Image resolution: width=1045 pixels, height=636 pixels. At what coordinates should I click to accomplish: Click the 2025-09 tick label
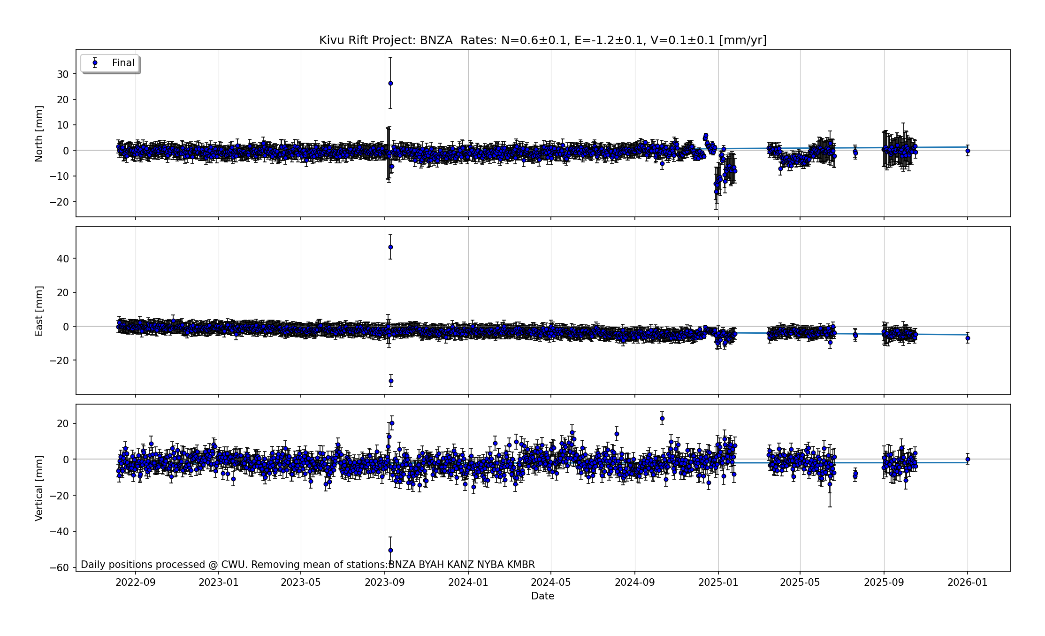pos(884,582)
